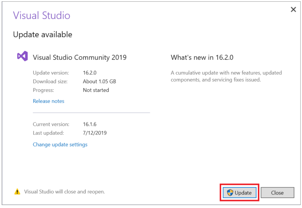Dismiss the dialog using Close
302x208 pixels.
pyautogui.click(x=277, y=192)
